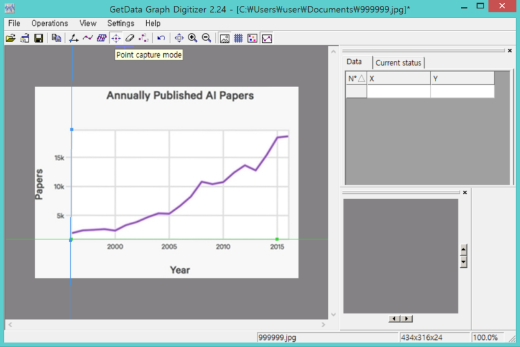Image resolution: width=520 pixels, height=347 pixels.
Task: Select the Set the scale axes tool
Action: click(x=73, y=38)
